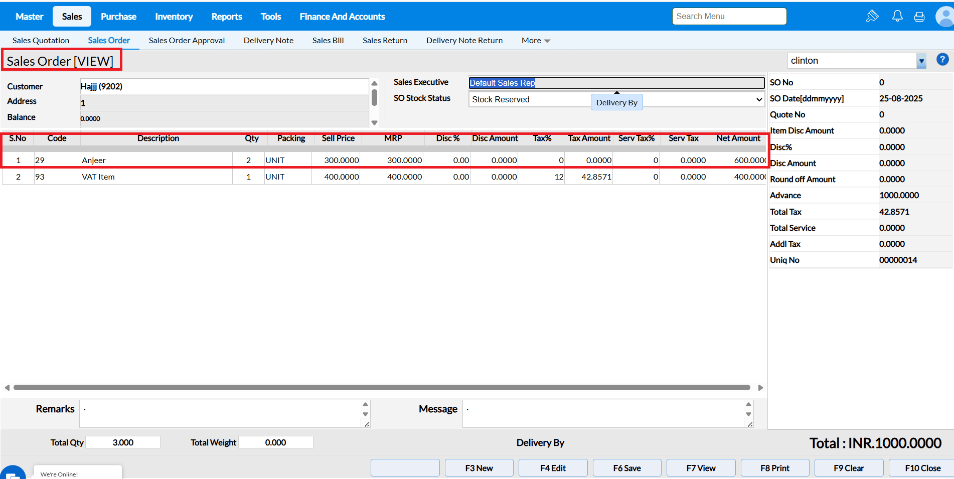
Task: Expand the More submenu
Action: [x=536, y=41]
